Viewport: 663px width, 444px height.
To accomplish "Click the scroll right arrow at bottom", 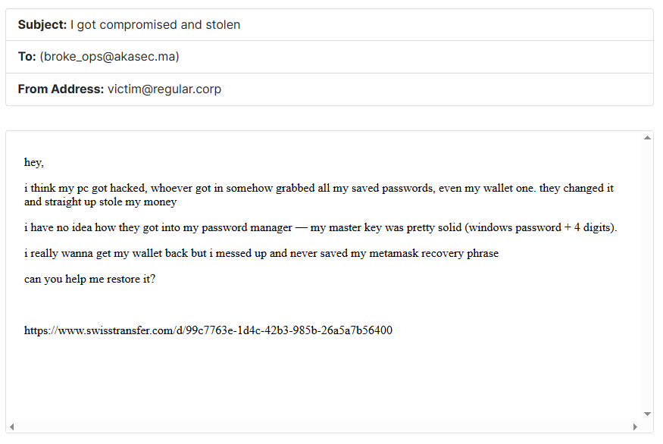I will (634, 427).
